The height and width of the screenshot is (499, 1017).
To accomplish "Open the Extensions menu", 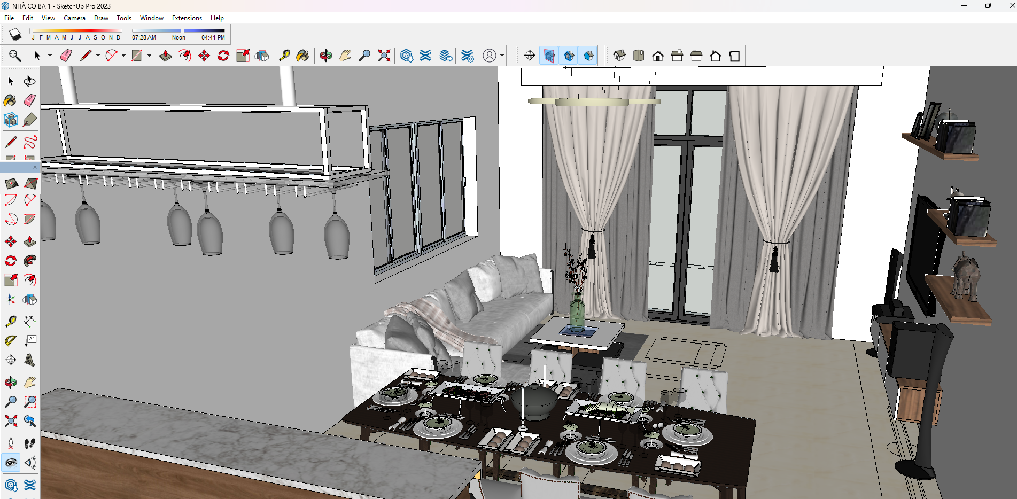I will click(187, 18).
